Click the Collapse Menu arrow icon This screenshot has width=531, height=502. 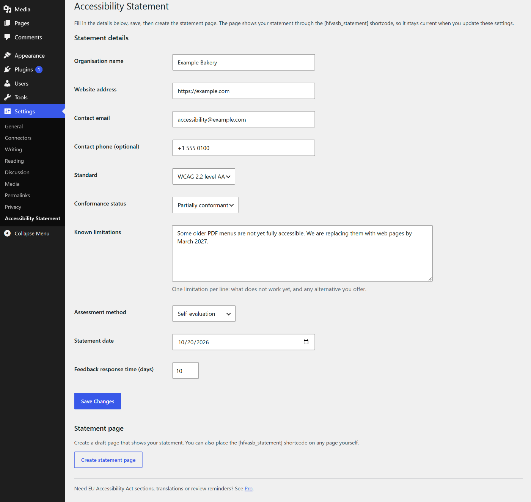point(7,234)
